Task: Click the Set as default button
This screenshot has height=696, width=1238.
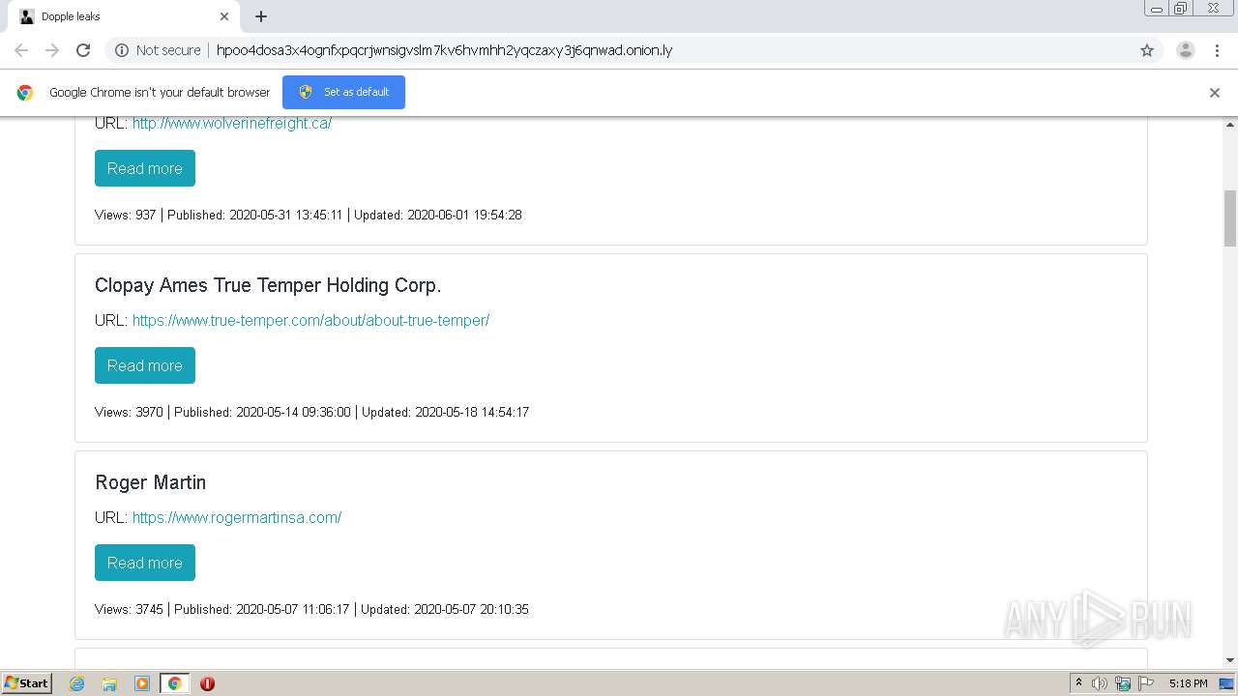Action: point(343,92)
